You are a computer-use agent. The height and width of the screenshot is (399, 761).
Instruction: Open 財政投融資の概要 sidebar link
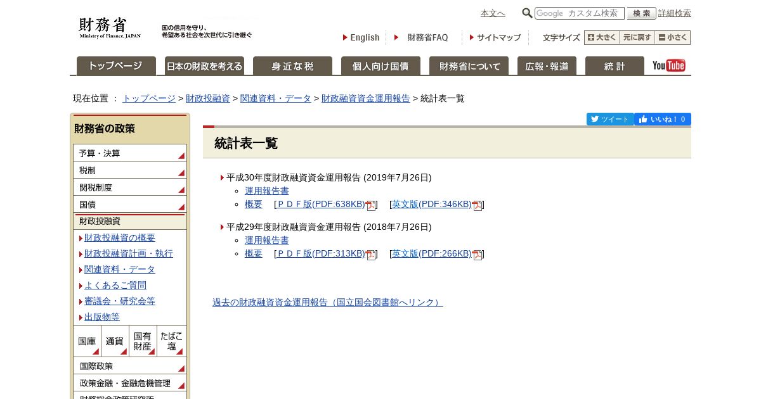(x=120, y=237)
